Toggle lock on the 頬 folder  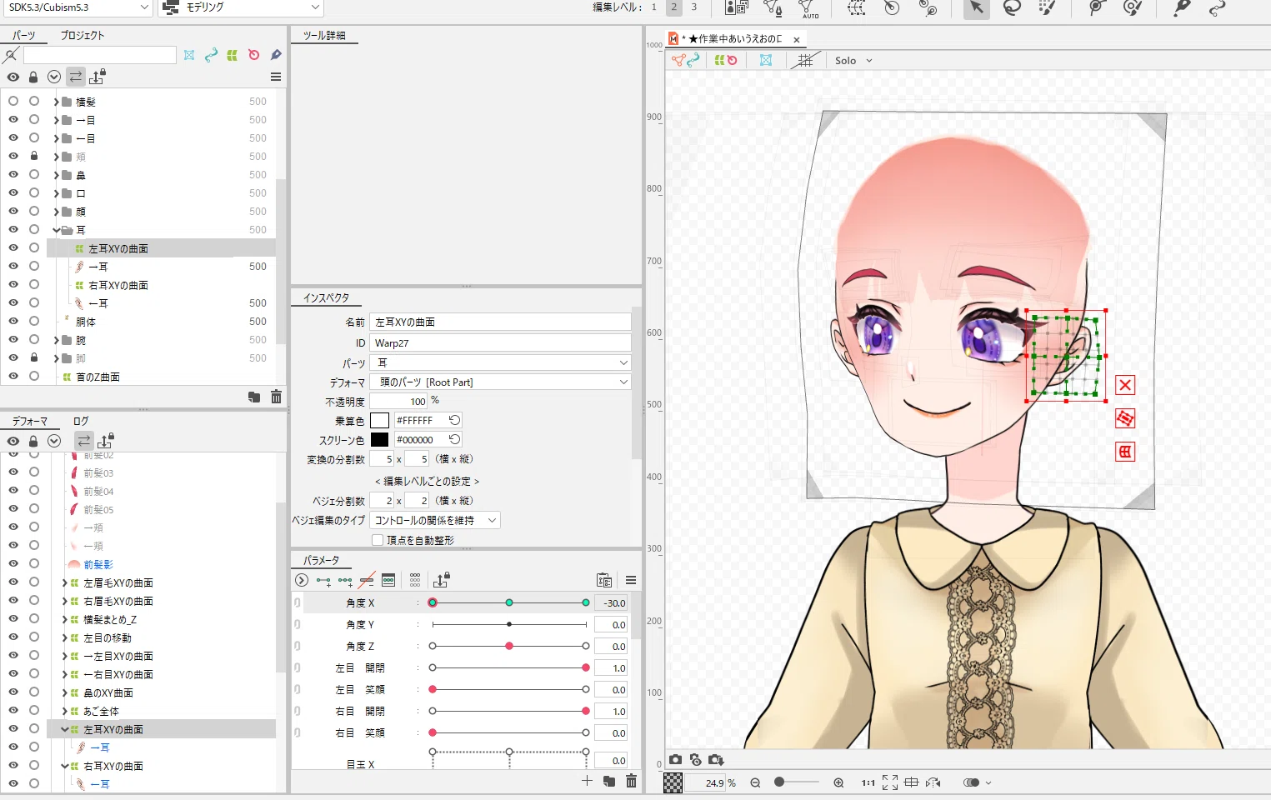click(34, 156)
